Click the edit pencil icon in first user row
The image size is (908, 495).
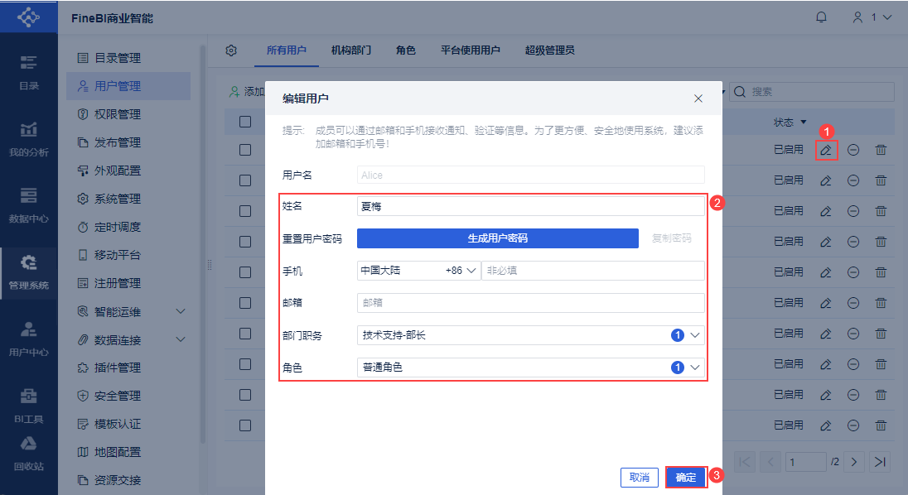coord(826,150)
